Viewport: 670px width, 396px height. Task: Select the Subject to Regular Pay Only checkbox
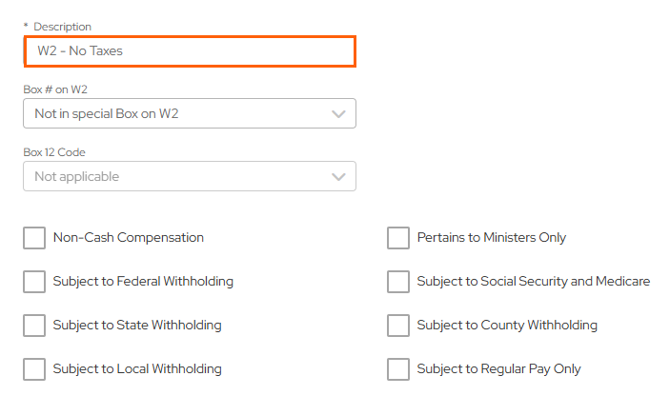[x=398, y=369]
